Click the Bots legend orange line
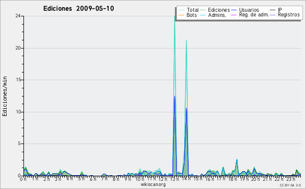 (x=181, y=15)
